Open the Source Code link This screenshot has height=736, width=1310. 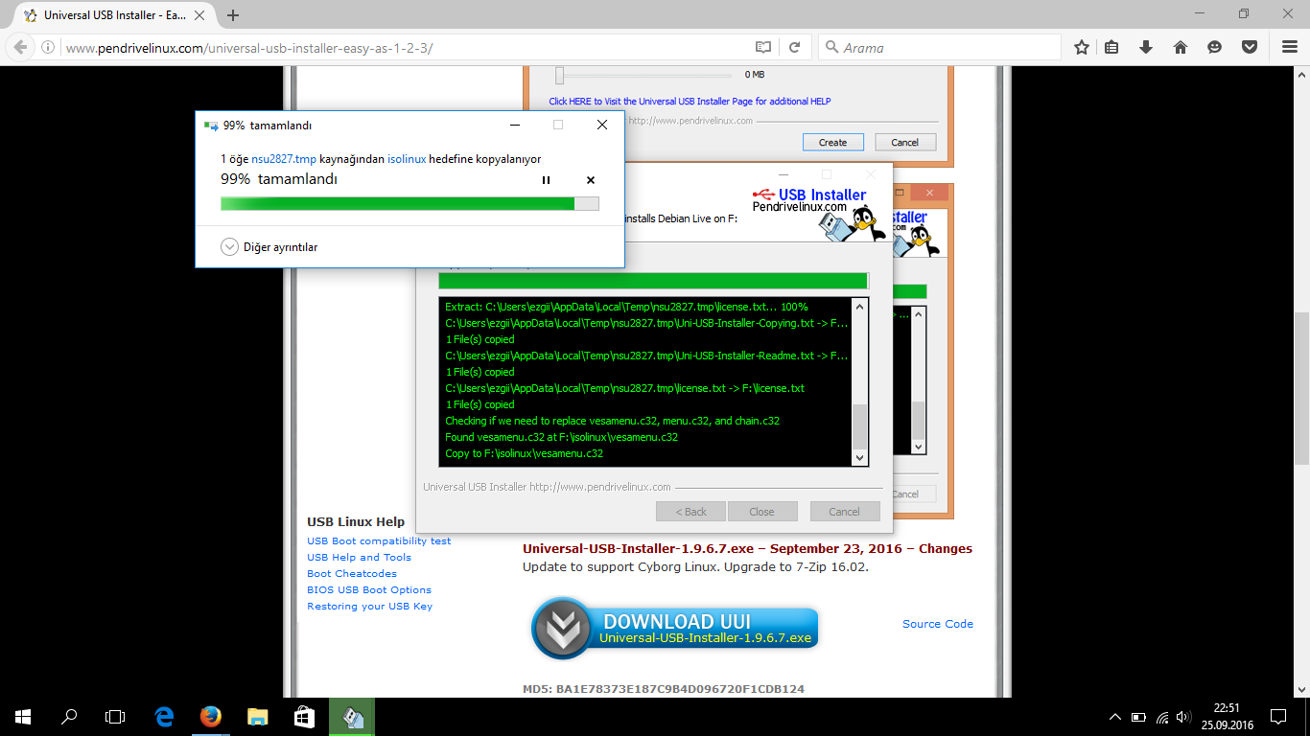click(938, 624)
